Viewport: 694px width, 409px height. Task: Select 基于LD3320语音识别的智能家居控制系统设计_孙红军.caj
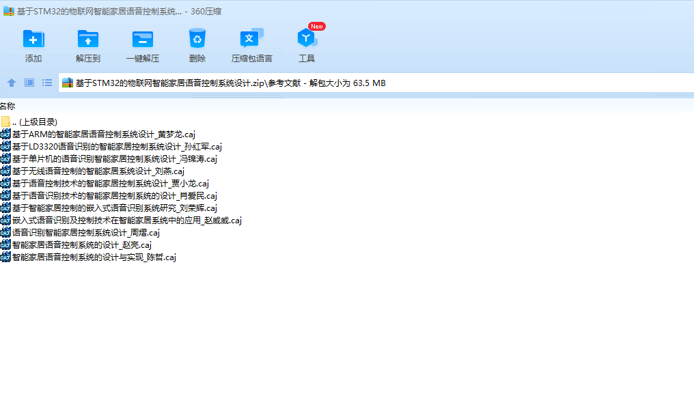click(x=117, y=147)
